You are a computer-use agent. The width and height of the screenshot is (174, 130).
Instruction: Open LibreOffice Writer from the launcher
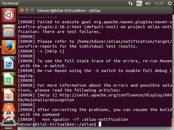pyautogui.click(x=9, y=63)
